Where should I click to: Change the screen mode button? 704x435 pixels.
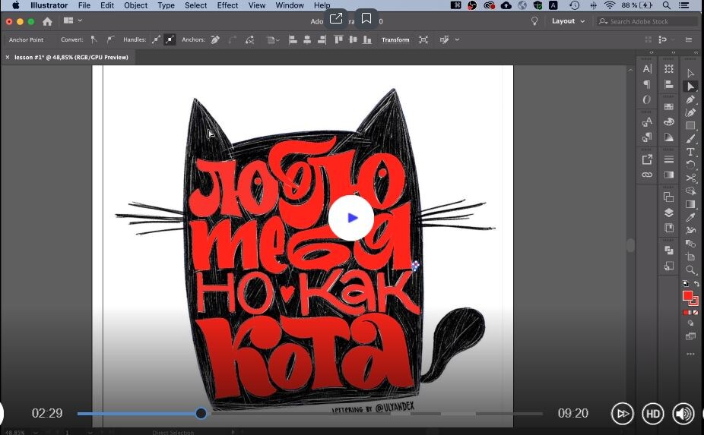pos(690,336)
